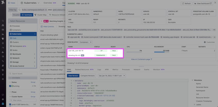Collapse the Metadata outline section
This screenshot has width=218, height=107.
(193, 80)
